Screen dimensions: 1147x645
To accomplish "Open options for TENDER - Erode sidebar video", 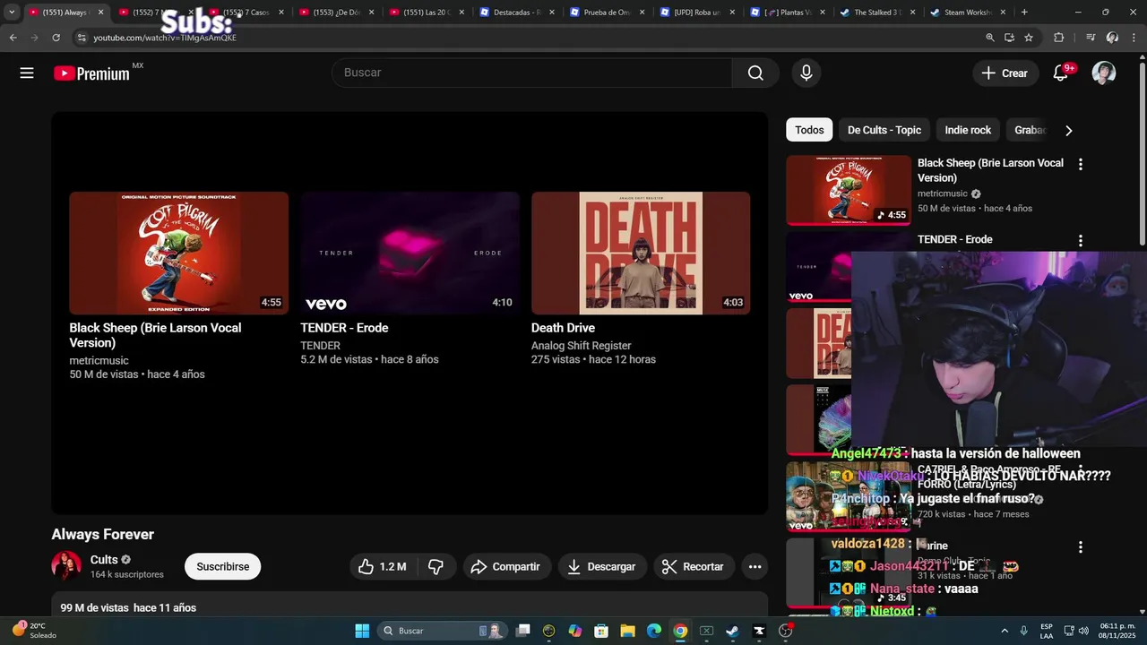I will [x=1080, y=240].
